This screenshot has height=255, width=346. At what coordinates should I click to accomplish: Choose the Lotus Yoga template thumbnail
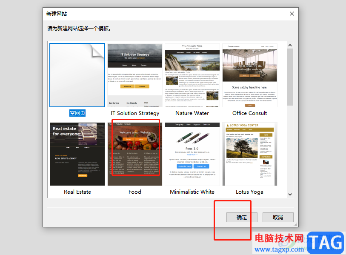(249, 154)
